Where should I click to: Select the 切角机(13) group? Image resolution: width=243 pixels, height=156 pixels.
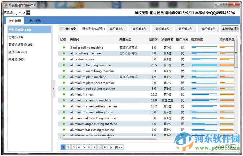point(16,37)
